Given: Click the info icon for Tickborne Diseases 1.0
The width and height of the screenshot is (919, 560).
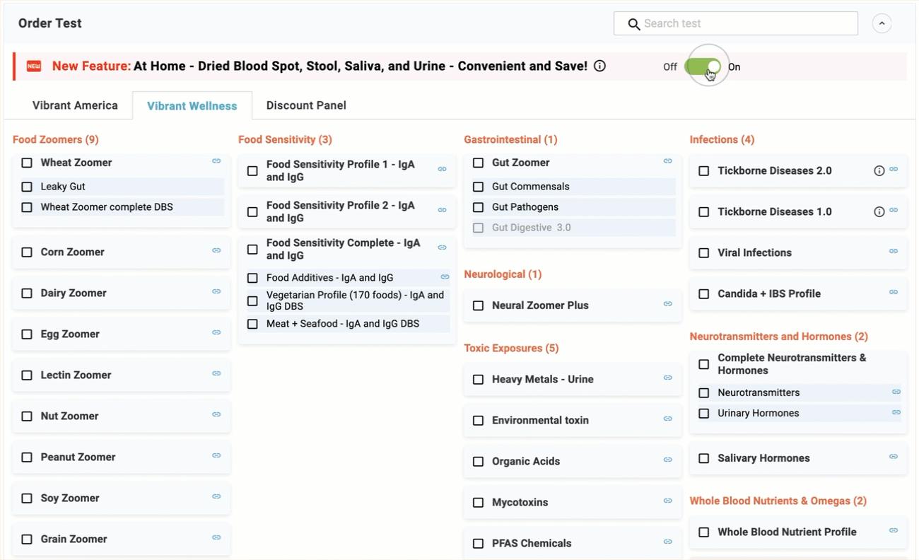Looking at the screenshot, I should [878, 211].
